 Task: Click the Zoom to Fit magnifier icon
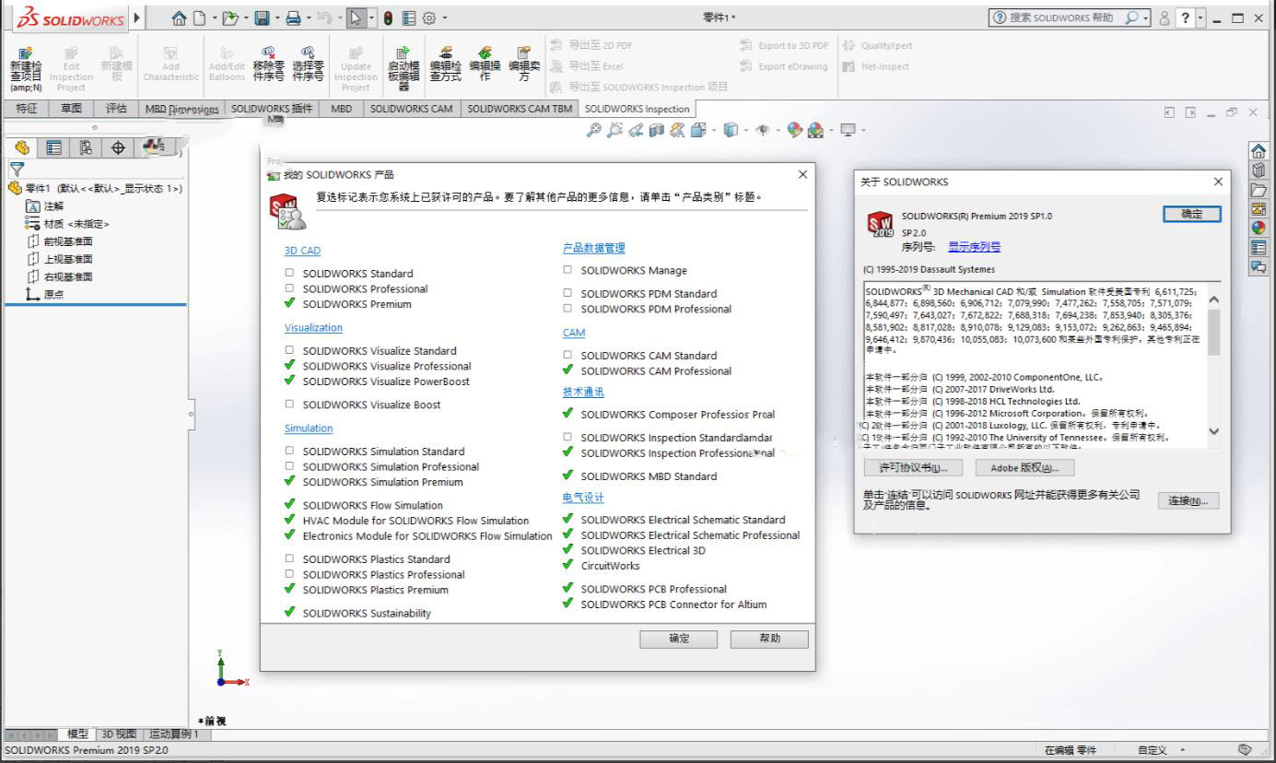[x=595, y=131]
